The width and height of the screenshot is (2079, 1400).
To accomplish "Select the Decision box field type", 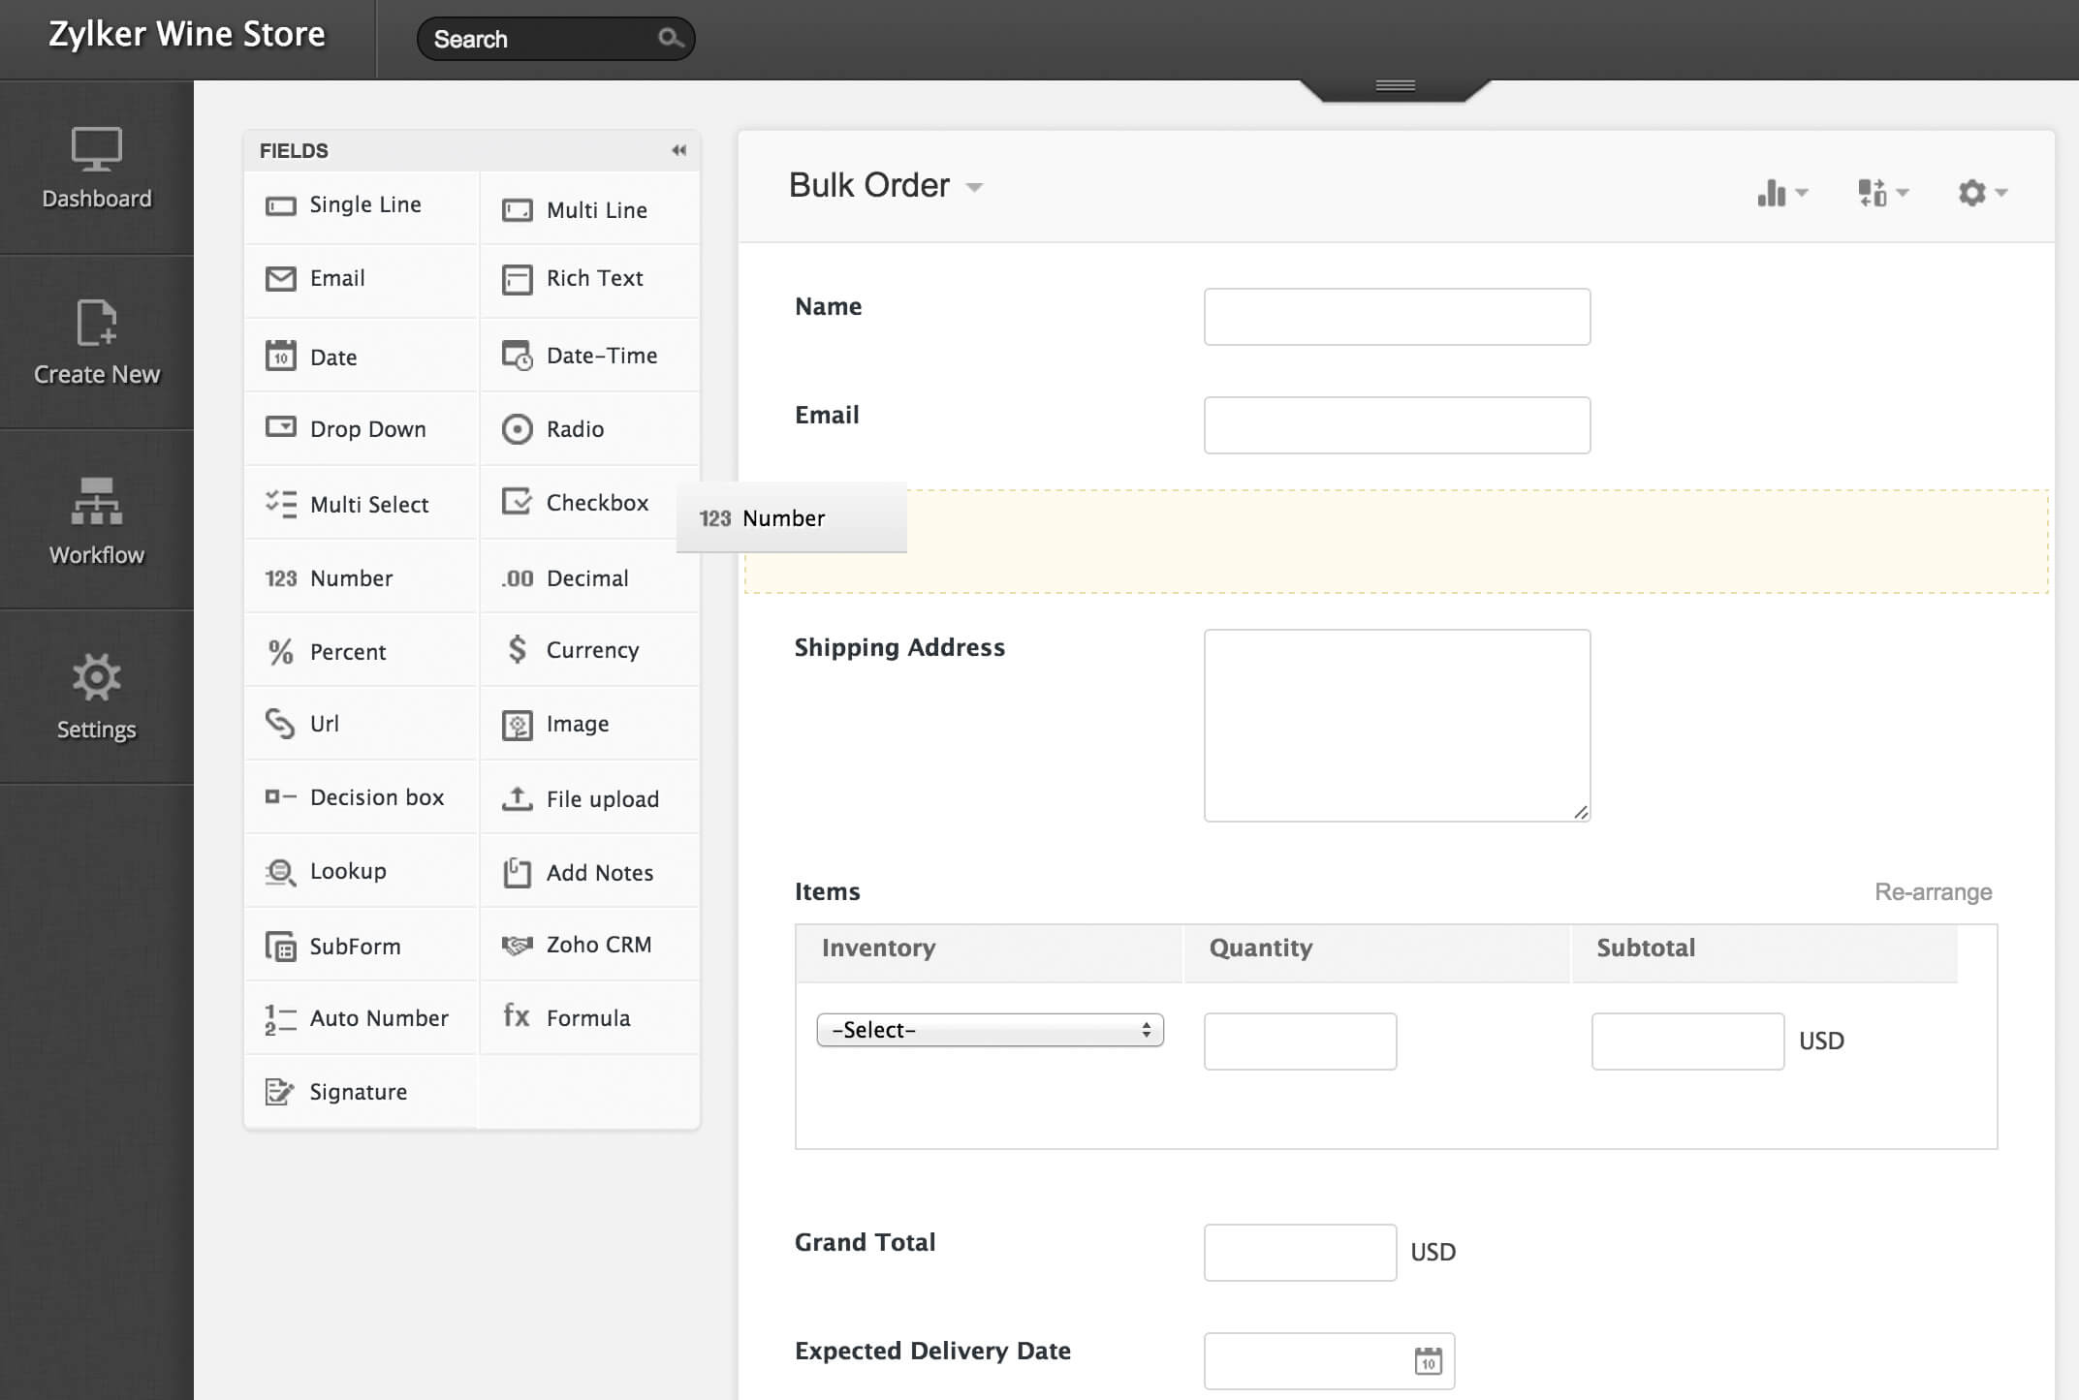I will click(376, 797).
